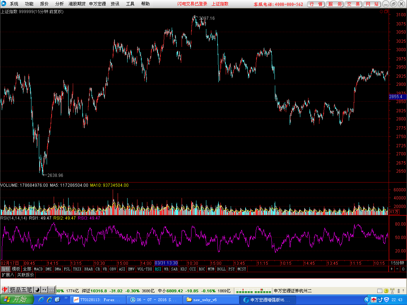
Task: Click the red 中 icon on IME bar
Action: click(x=5, y=290)
